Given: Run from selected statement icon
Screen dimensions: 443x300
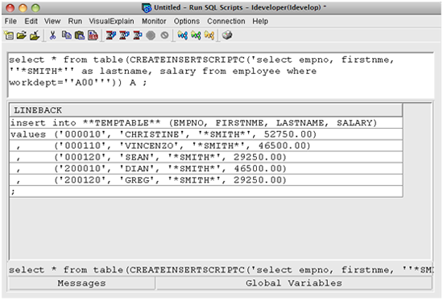Looking at the screenshot, I should 124,35.
